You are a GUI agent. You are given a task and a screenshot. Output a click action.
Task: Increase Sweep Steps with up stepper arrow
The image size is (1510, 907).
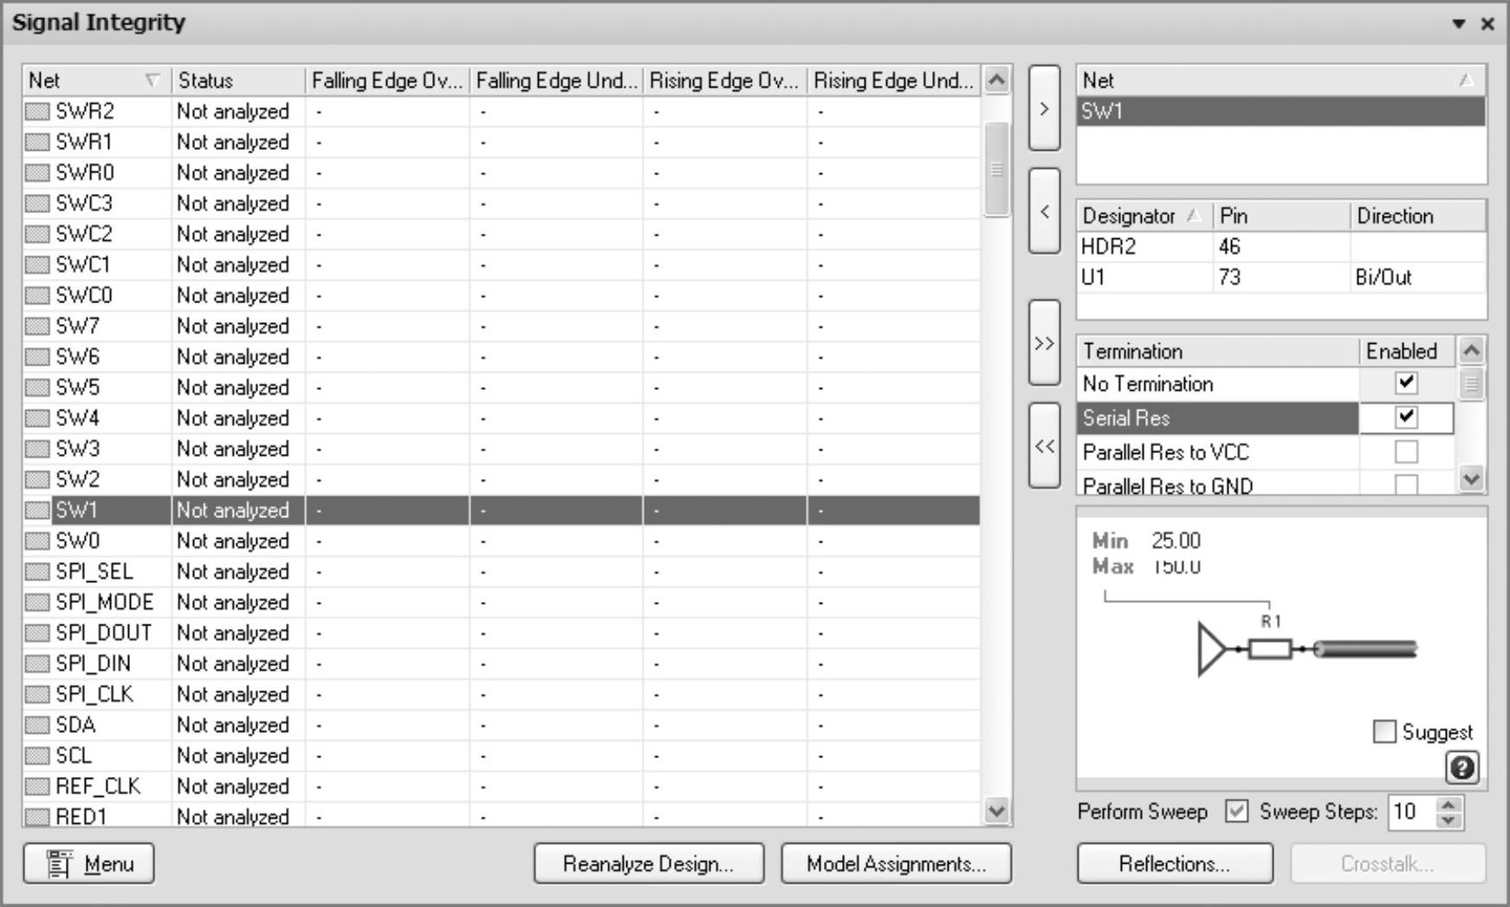(1448, 805)
